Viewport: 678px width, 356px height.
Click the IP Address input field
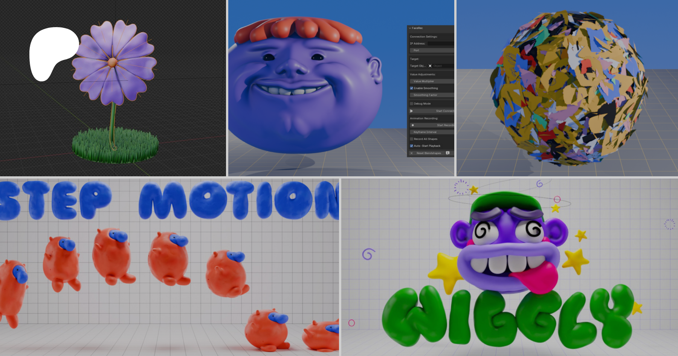(440, 44)
